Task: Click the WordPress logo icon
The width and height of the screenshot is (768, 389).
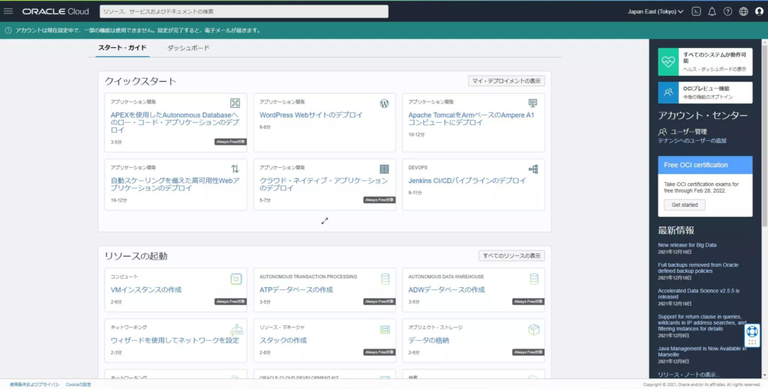Action: pyautogui.click(x=384, y=103)
